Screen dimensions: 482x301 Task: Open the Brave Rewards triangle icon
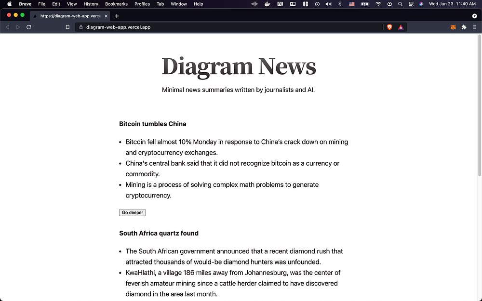pyautogui.click(x=401, y=27)
